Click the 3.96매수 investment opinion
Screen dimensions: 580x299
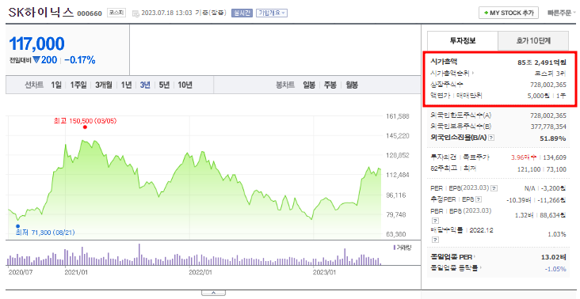(x=524, y=157)
